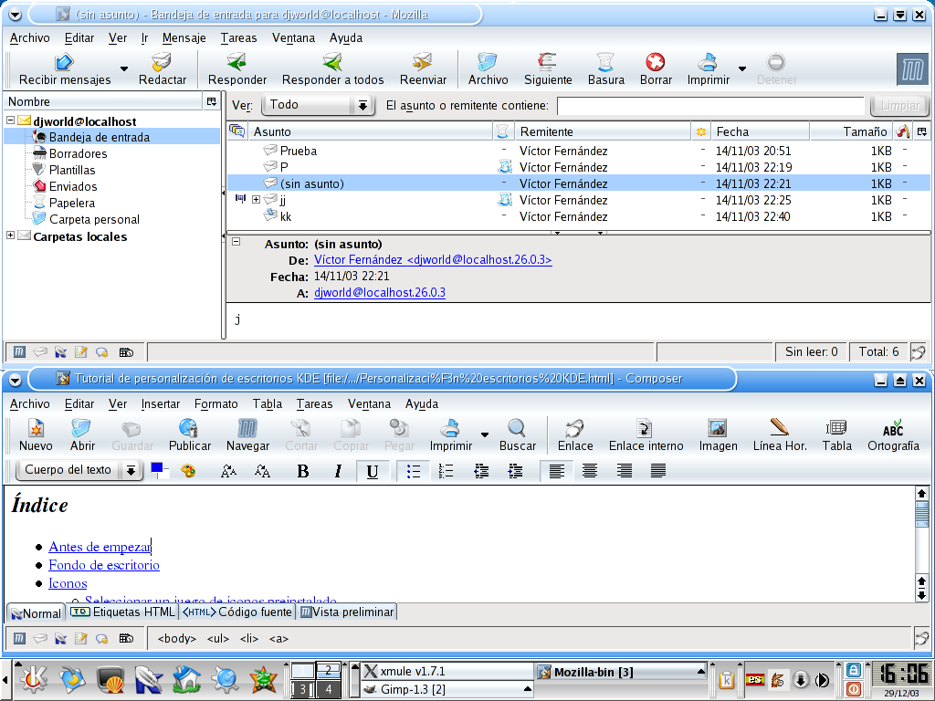Toggle italic formatting in Composer
The width and height of the screenshot is (935, 701).
point(338,472)
